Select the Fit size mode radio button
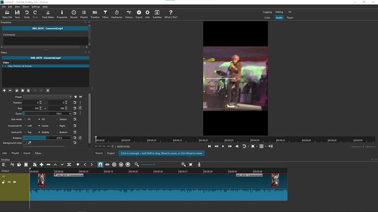 click(26, 119)
